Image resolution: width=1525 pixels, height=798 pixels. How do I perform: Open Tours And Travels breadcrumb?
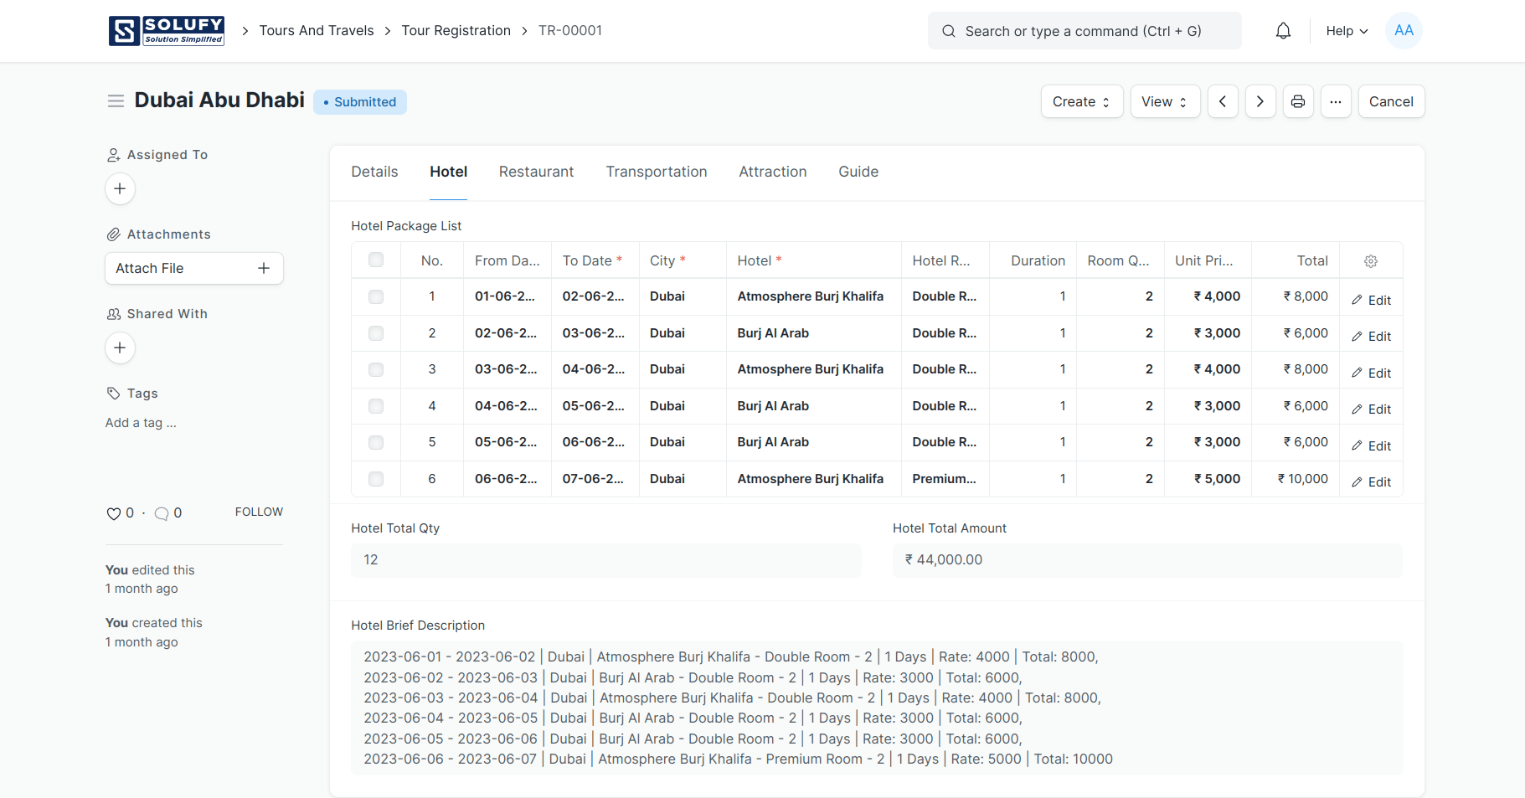point(317,31)
